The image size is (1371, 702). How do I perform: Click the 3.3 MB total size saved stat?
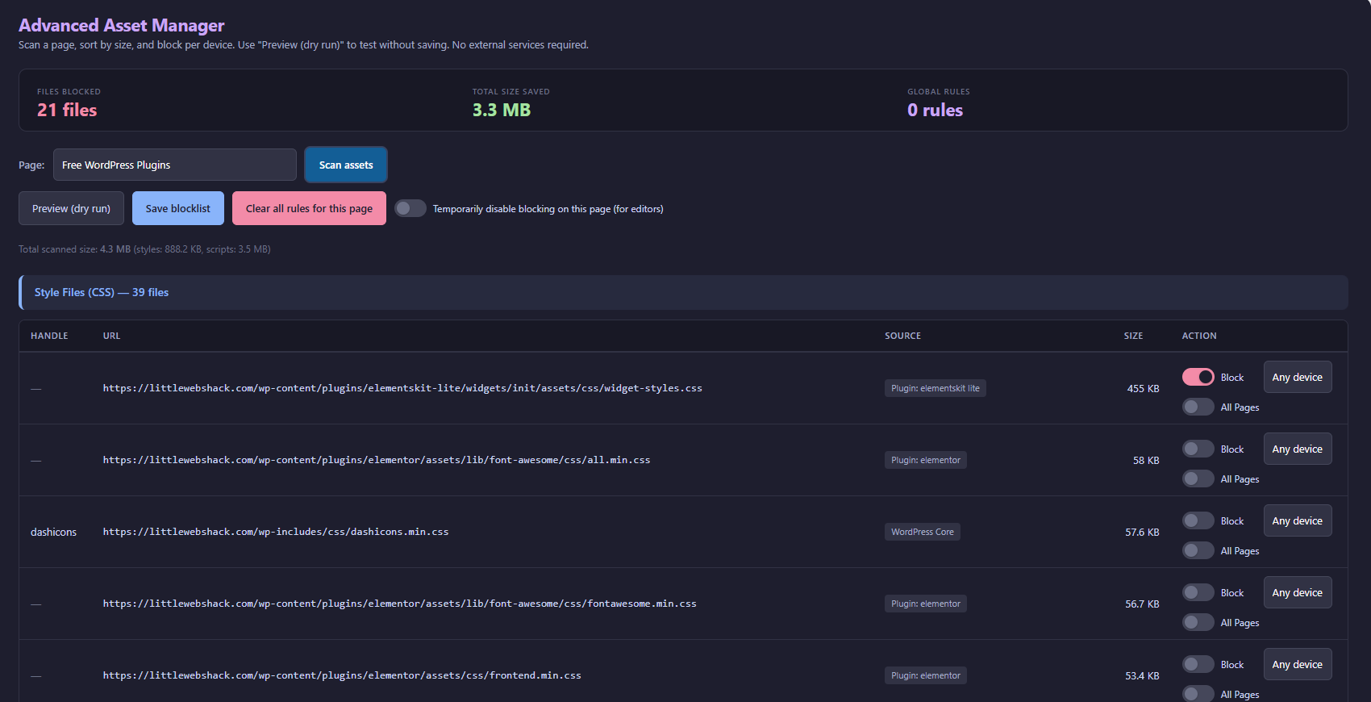[x=502, y=110]
